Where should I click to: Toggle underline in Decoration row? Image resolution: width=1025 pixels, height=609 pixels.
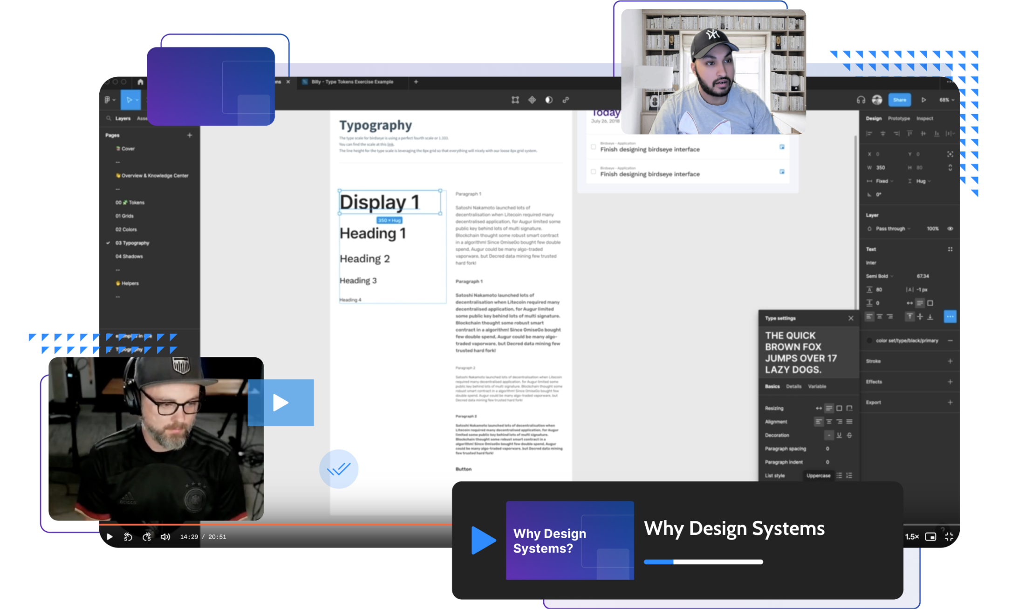839,435
